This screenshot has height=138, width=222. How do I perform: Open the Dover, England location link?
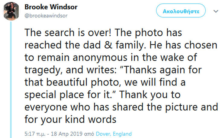pos(114,134)
